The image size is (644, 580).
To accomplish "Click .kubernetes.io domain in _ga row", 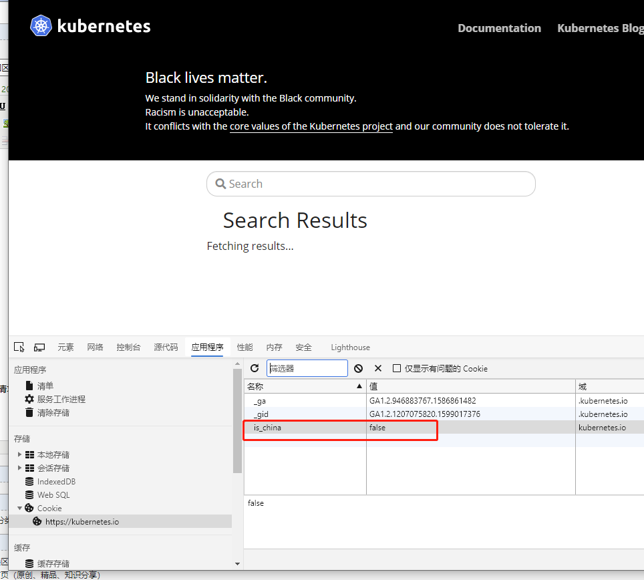I will click(x=603, y=400).
